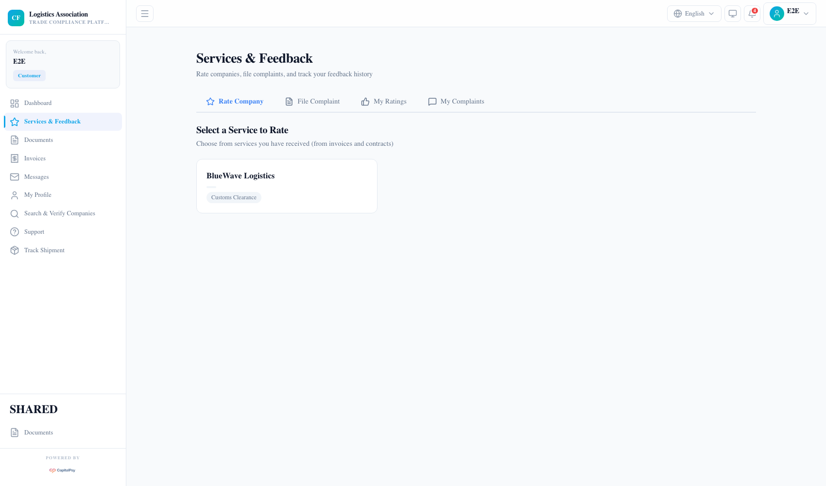Open the My Ratings tab
This screenshot has width=826, height=486.
(x=383, y=101)
